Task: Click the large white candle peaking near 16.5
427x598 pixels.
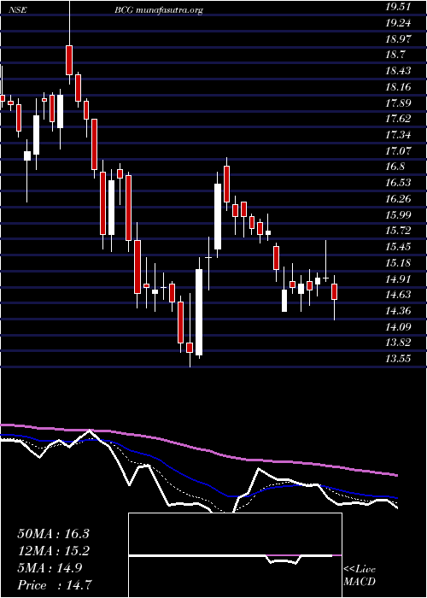Action: point(218,216)
